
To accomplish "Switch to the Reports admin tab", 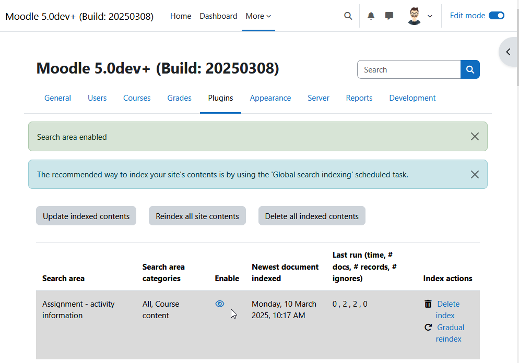I will [359, 98].
